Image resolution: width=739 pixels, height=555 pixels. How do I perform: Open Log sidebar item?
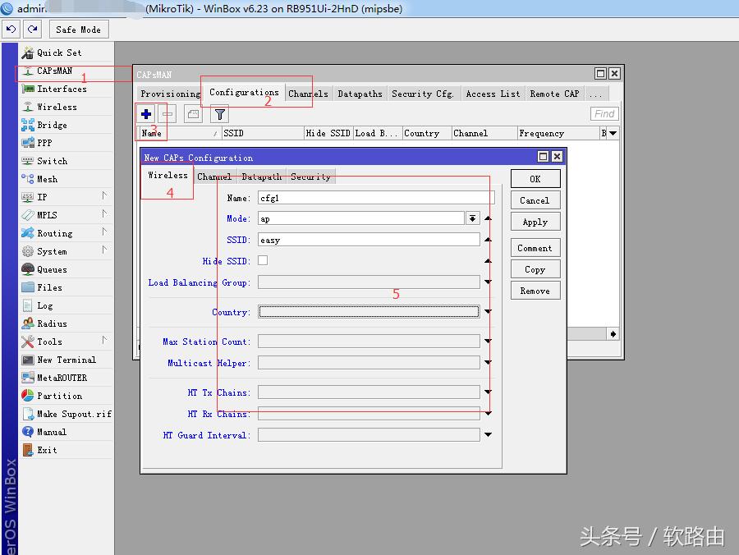pos(67,305)
